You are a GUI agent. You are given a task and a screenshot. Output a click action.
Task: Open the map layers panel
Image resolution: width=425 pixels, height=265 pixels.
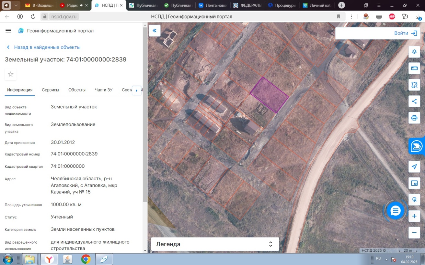(414, 52)
